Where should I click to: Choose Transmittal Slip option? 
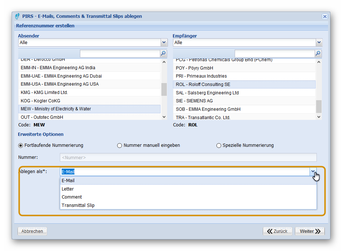pos(78,205)
